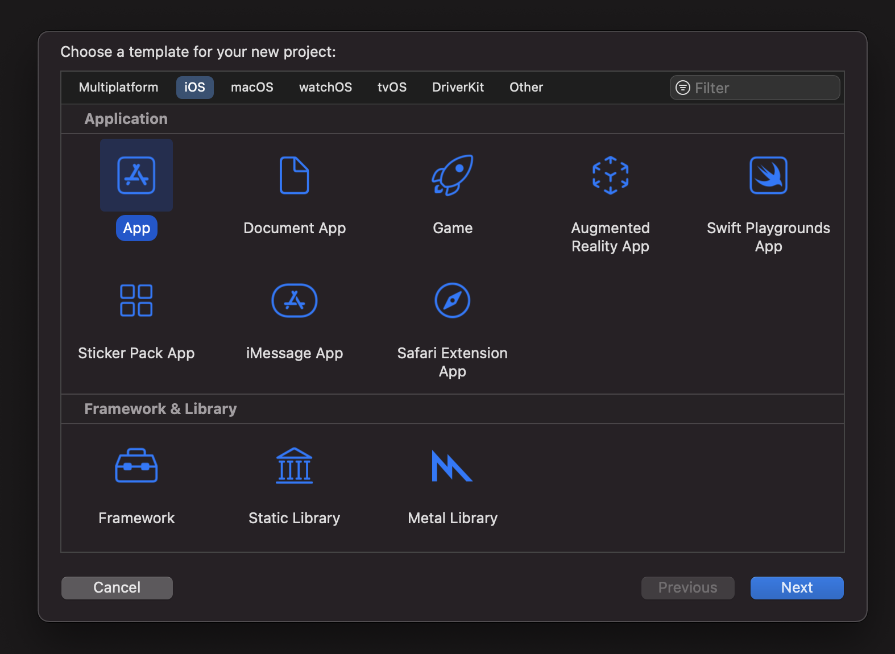Switch to the Other tab

(x=526, y=87)
